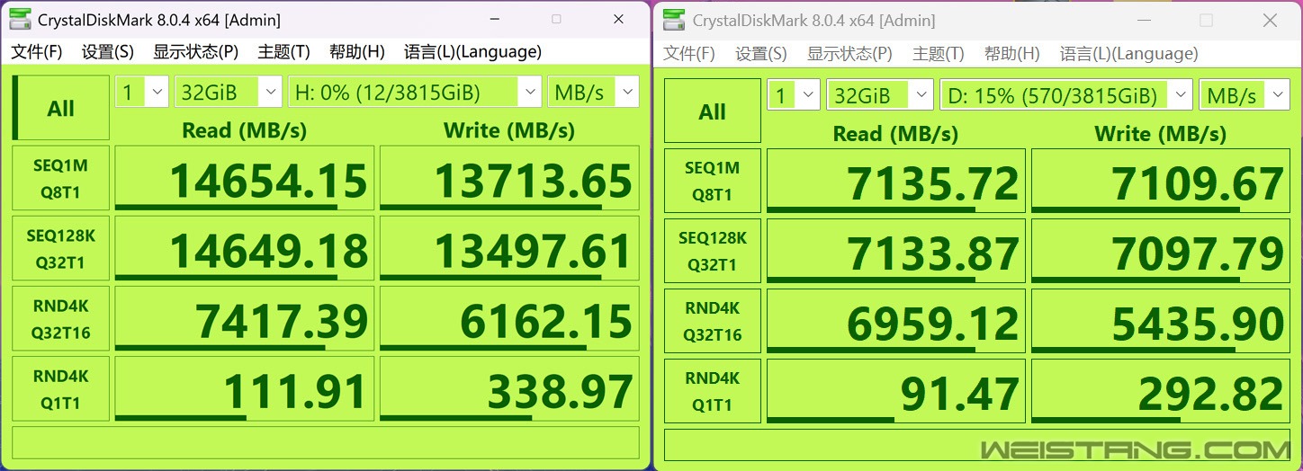Click Read (MB/s) header in left window
The height and width of the screenshot is (471, 1303).
click(244, 130)
